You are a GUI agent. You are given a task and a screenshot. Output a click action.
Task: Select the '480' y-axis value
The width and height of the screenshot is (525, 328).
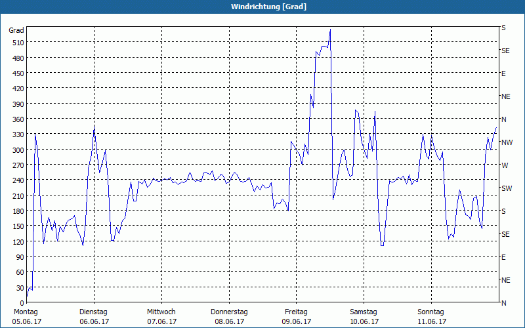pos(18,58)
